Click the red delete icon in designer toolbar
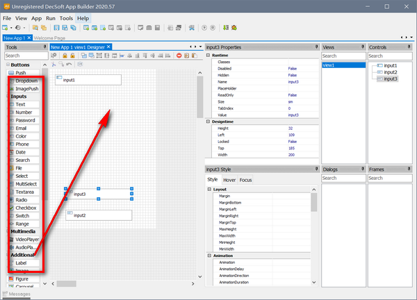 pyautogui.click(x=179, y=56)
